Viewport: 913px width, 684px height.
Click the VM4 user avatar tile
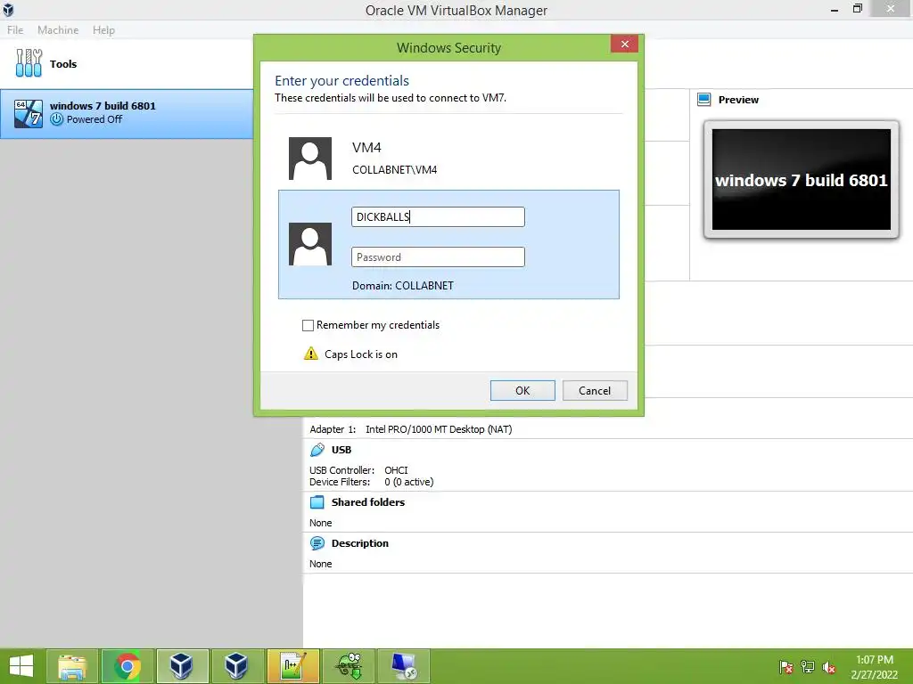(x=310, y=159)
